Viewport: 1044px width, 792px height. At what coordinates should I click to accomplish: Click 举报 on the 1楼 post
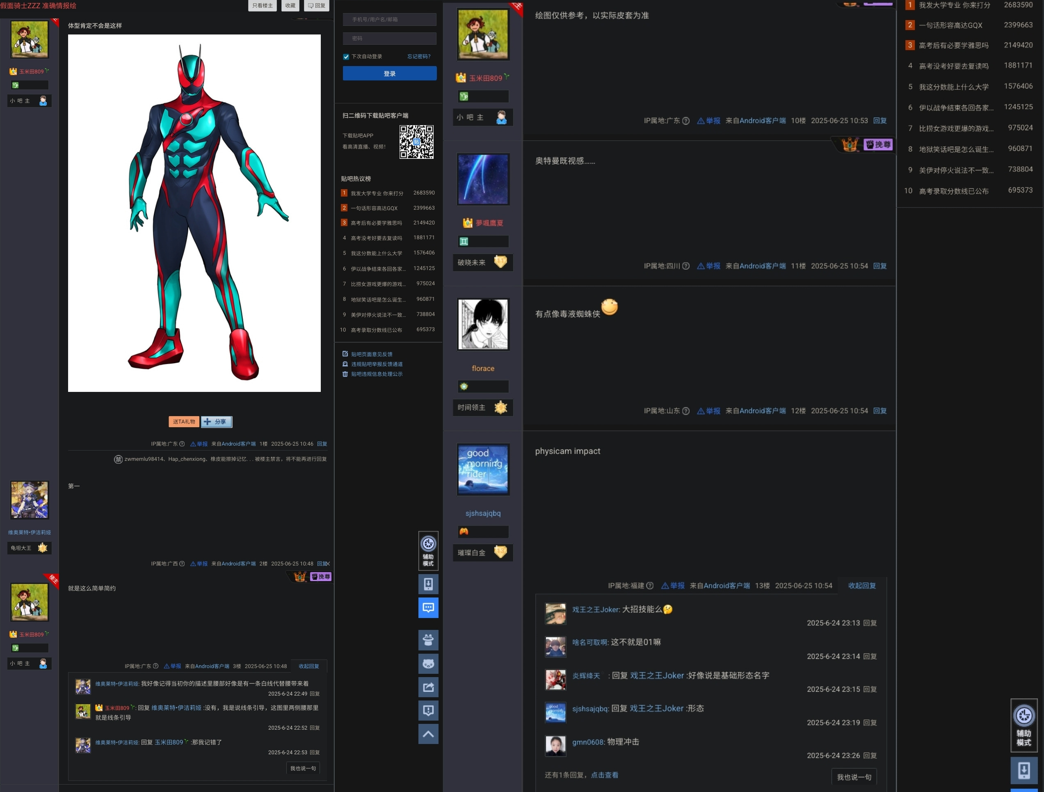coord(199,444)
